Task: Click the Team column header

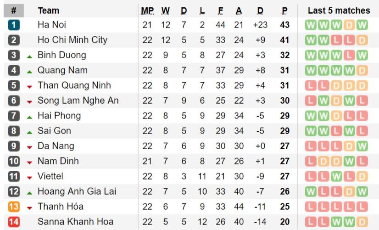Action: 48,11
